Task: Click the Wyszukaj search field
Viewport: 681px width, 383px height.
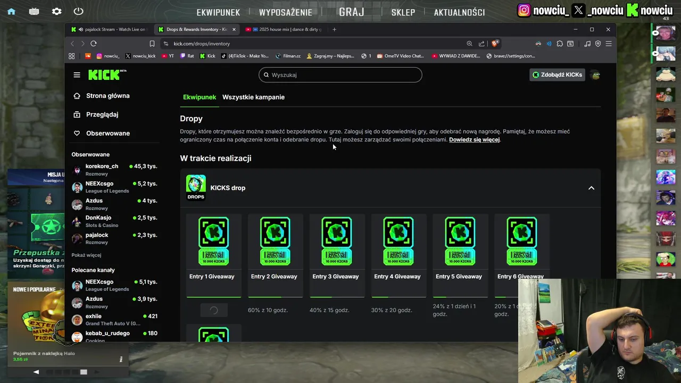Action: pos(340,75)
